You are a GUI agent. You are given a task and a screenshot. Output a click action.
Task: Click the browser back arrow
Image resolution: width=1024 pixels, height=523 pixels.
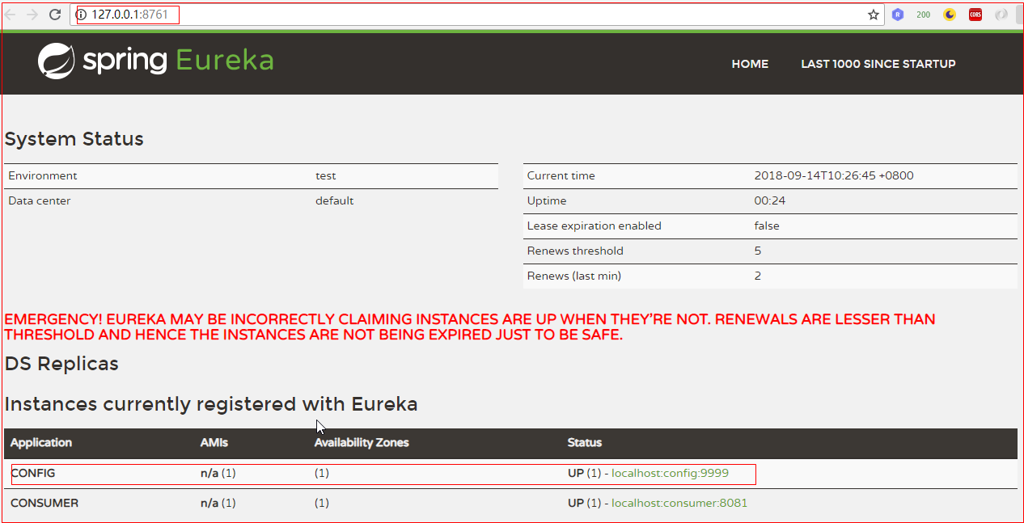(11, 15)
